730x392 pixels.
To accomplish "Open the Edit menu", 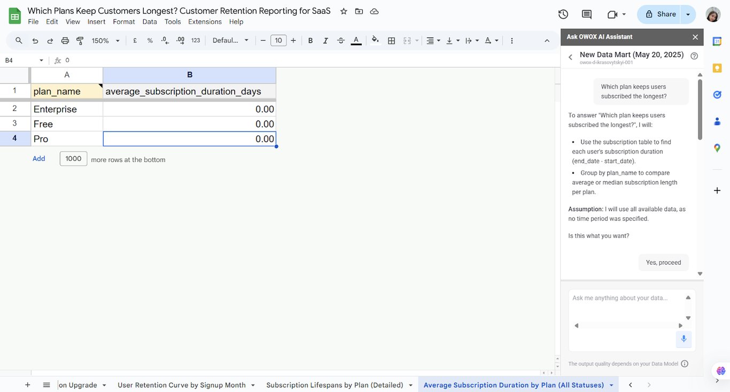I will pyautogui.click(x=52, y=22).
